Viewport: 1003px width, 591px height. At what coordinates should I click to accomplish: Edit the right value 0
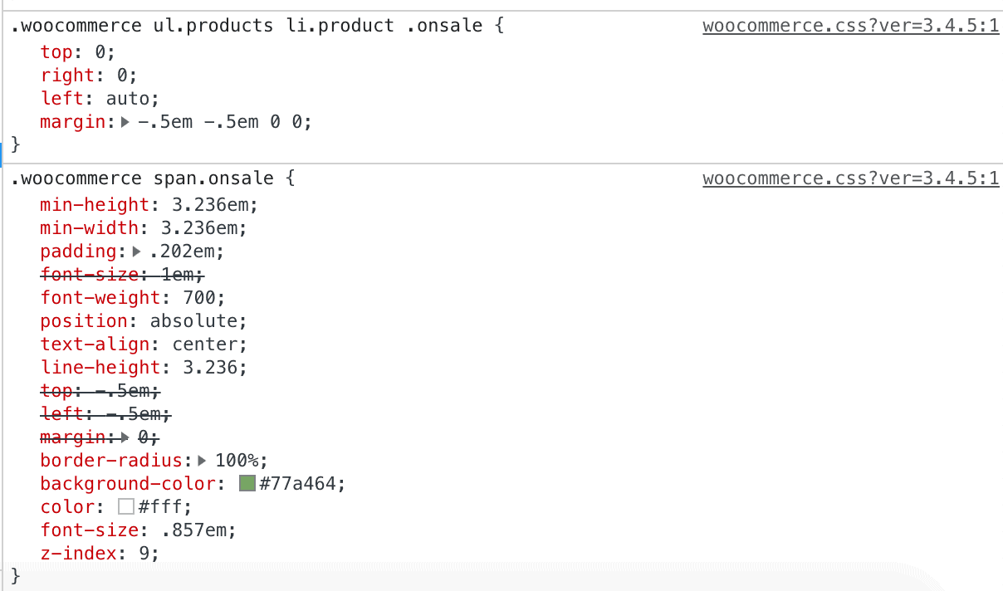(x=122, y=76)
